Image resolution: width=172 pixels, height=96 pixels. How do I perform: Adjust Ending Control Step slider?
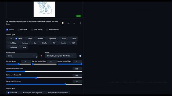tap(70, 64)
